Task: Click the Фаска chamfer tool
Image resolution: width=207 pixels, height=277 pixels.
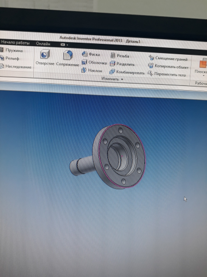Action: point(90,54)
